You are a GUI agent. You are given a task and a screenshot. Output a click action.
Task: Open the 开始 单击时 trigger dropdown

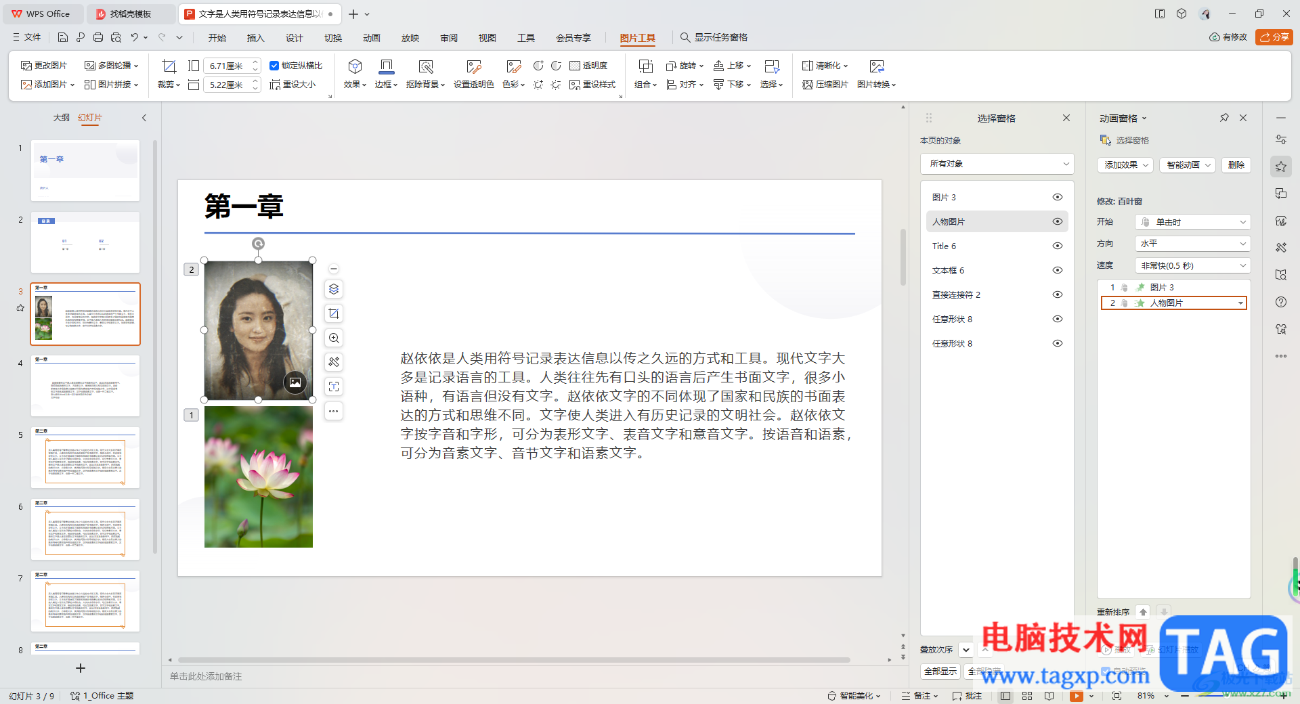tap(1192, 222)
